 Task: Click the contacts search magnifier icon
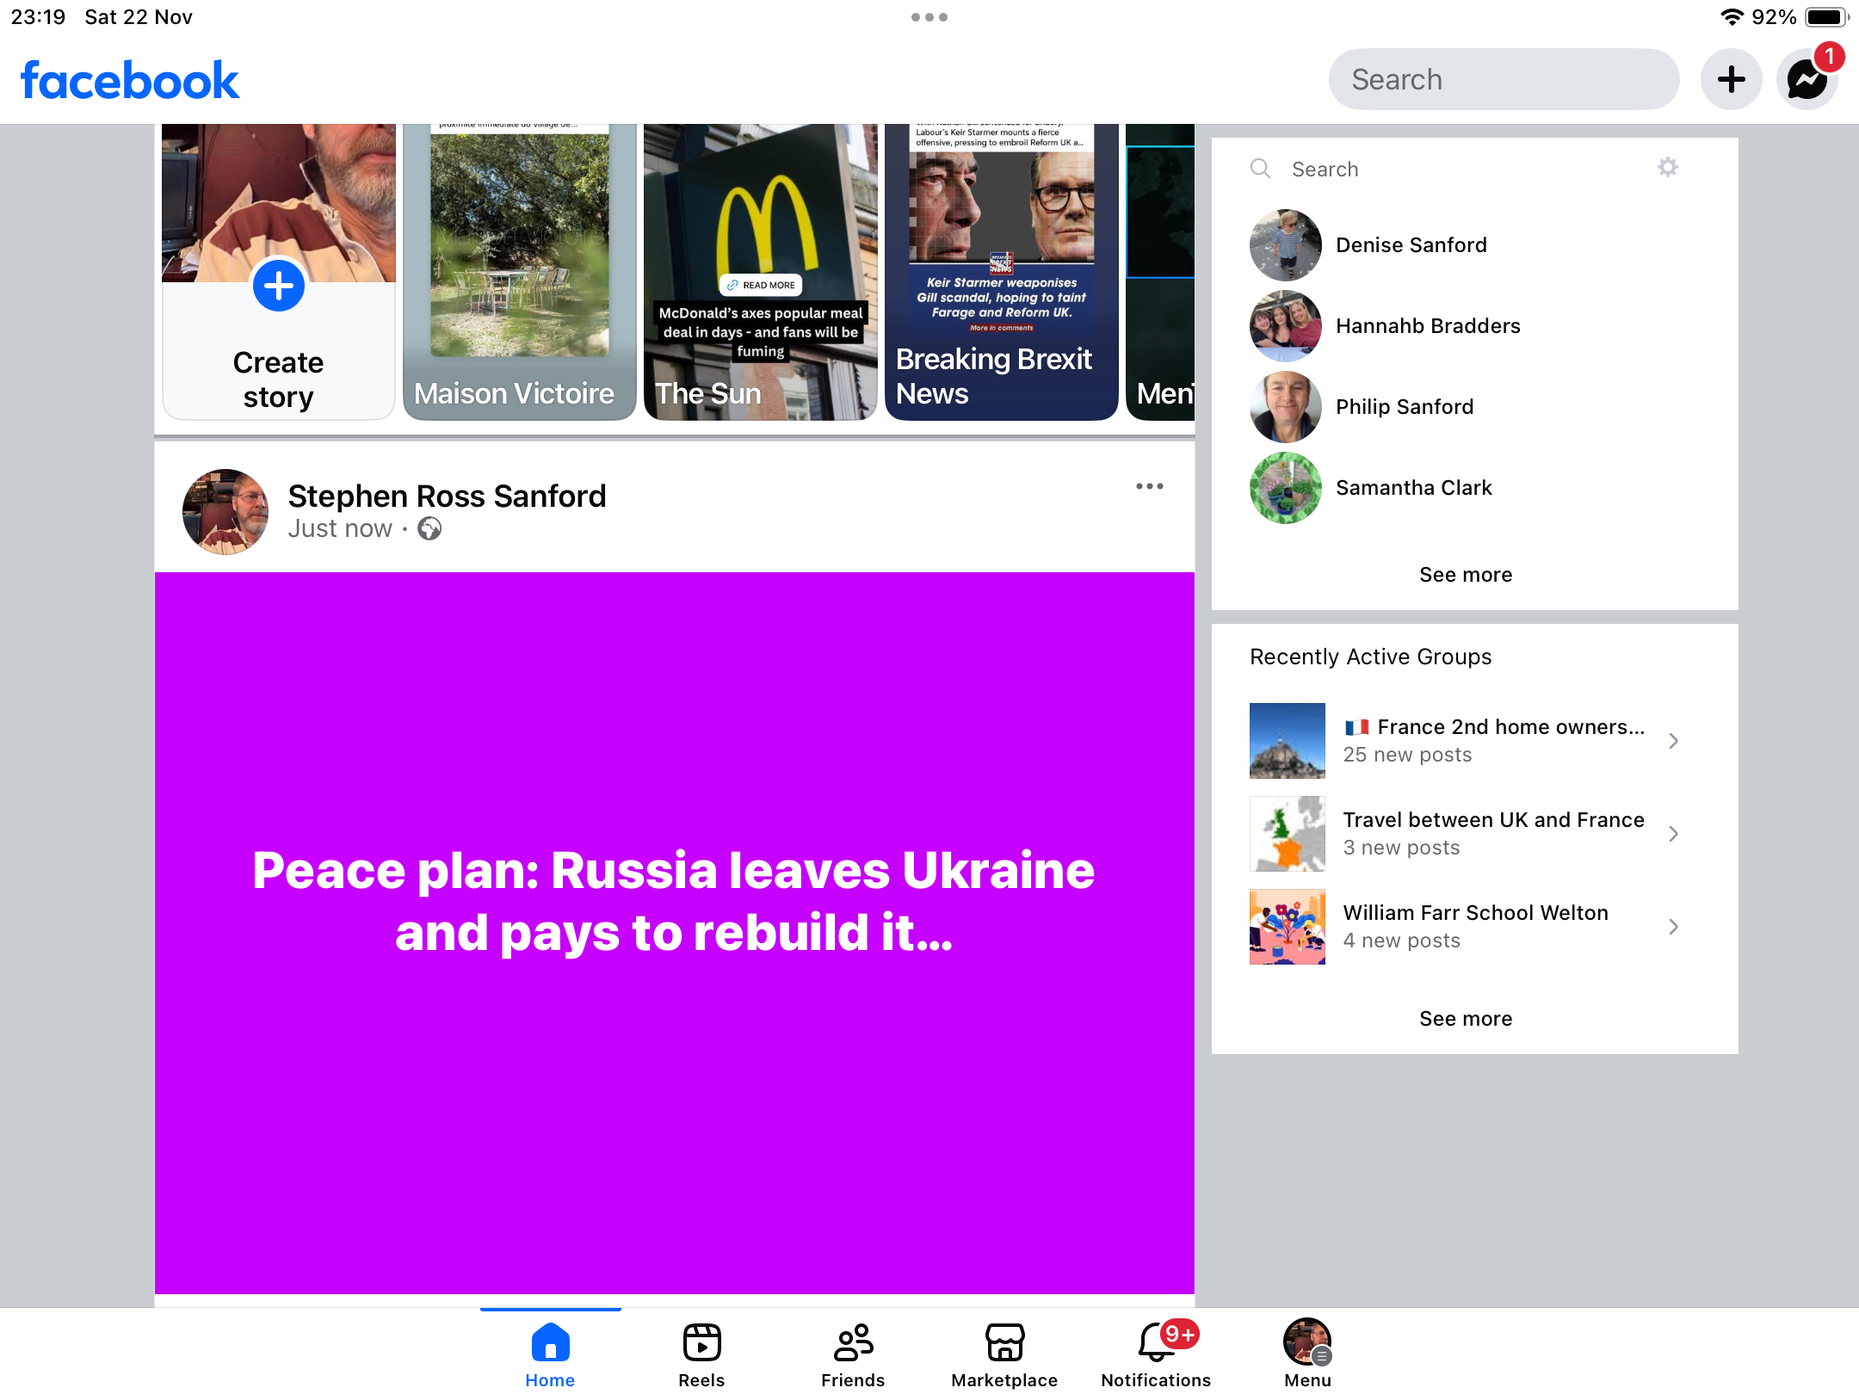point(1260,169)
